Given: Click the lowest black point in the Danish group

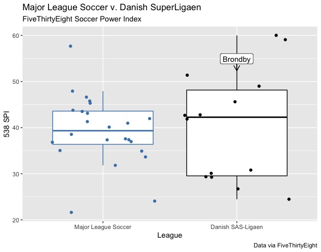Looking at the screenshot, I should coord(289,199).
